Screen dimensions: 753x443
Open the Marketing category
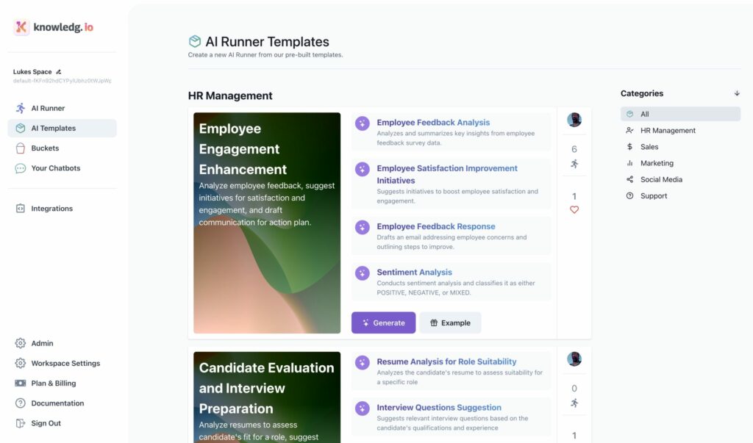[656, 163]
